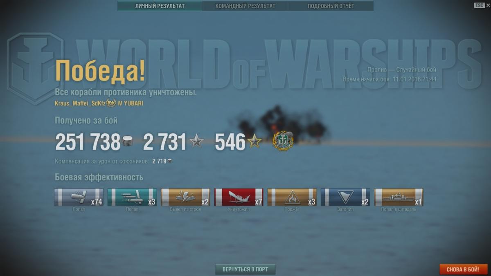The image size is (491, 276).
Task: Click Попал в цитадель citadel hit ribbon
Action: tap(399, 197)
